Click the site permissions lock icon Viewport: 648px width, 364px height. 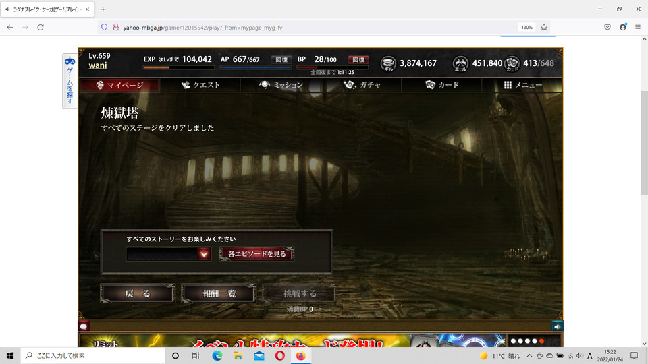coord(115,27)
